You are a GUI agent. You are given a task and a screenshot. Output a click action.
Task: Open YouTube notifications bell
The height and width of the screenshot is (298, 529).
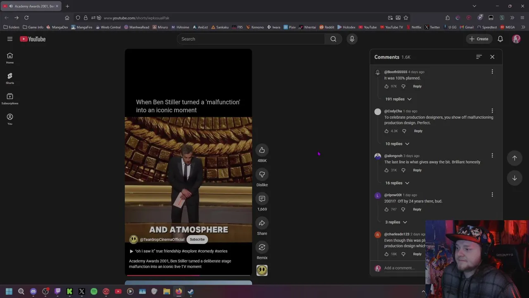[x=500, y=39]
